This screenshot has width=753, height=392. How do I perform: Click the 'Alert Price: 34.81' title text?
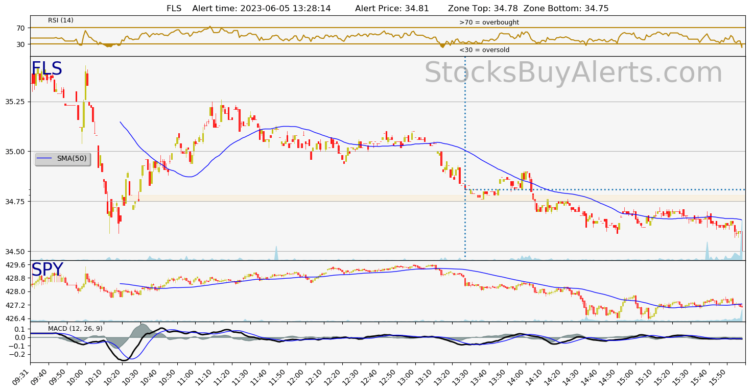coord(392,9)
